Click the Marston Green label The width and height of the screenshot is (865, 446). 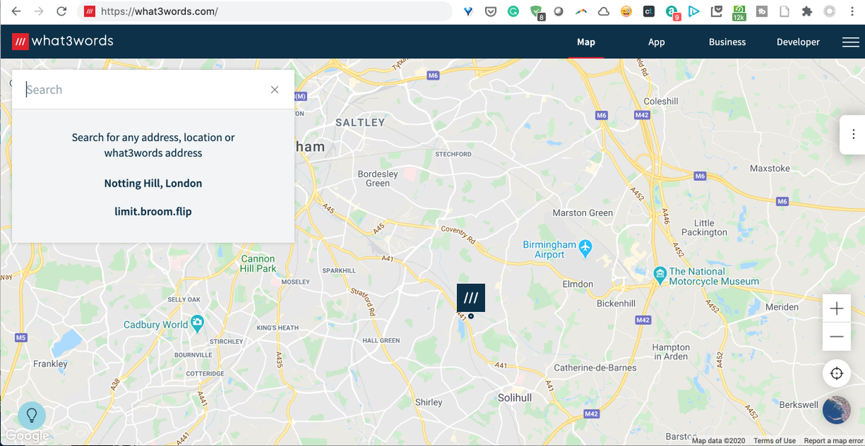click(582, 213)
